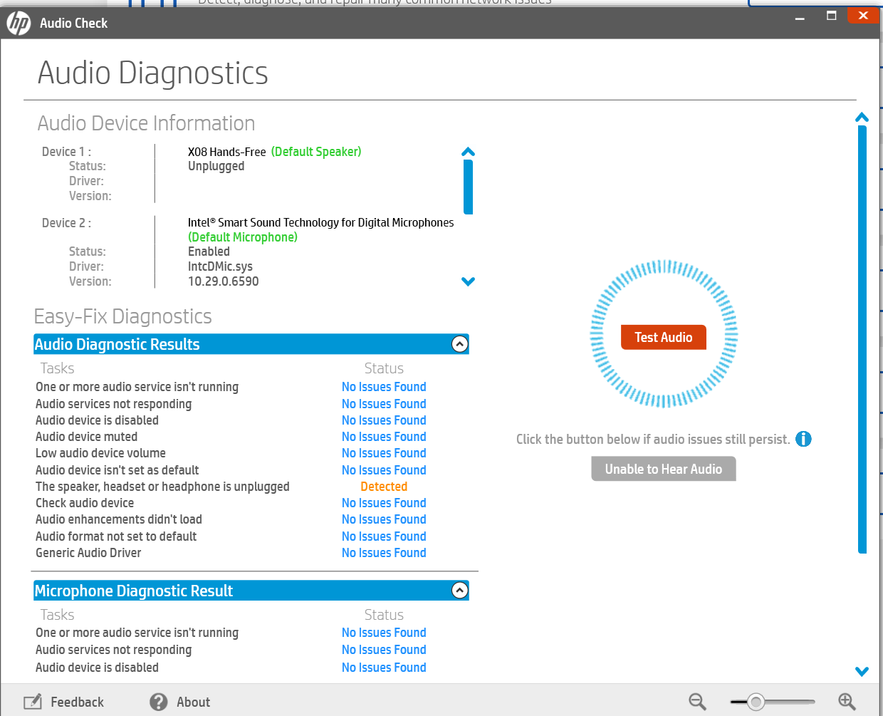
Task: Start the Test Audio button
Action: point(664,337)
